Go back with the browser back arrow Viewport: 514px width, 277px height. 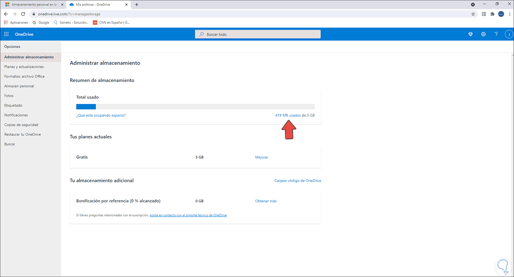[6, 14]
